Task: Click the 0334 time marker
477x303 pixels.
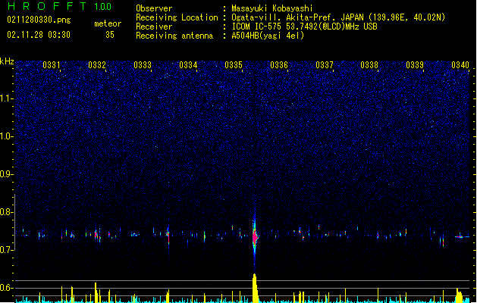Action: pos(188,65)
